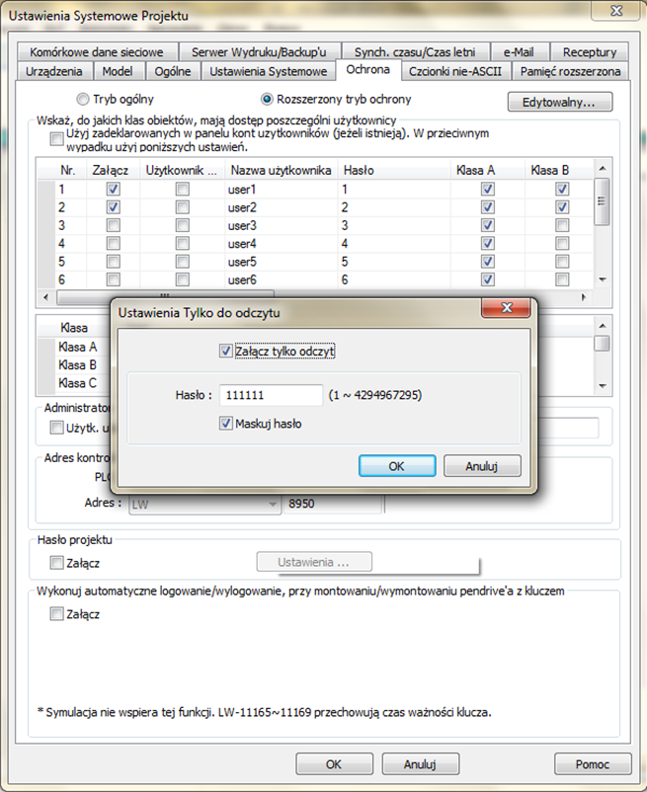Toggle Administrator Użytk. checkbox
This screenshot has height=792, width=647.
click(x=56, y=428)
